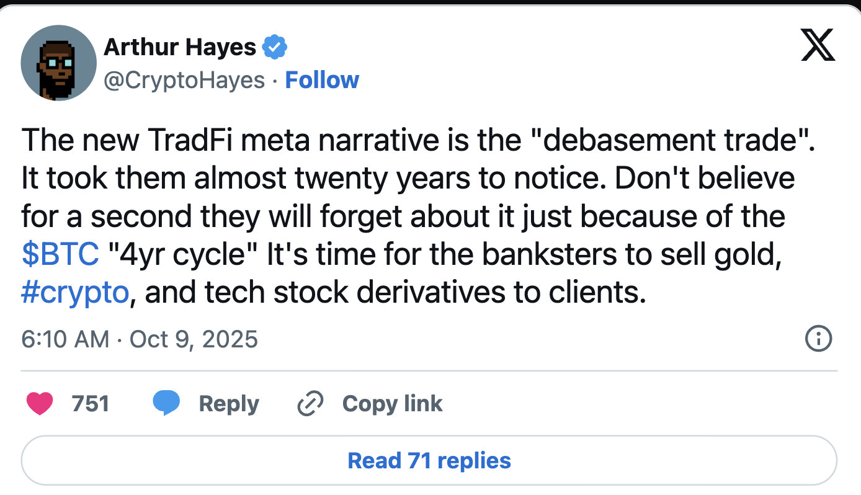
Task: Click the 6:10 AM Oct 9 timestamp
Action: tap(139, 339)
